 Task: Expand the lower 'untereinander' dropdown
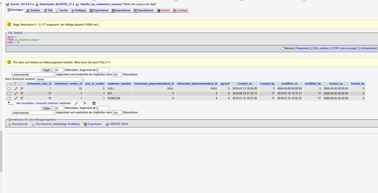coord(34,113)
